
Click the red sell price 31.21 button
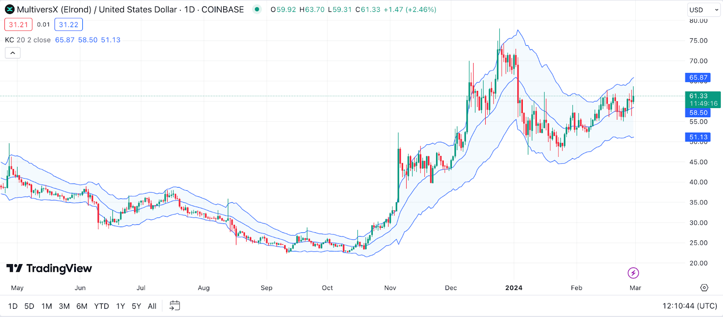(19, 24)
